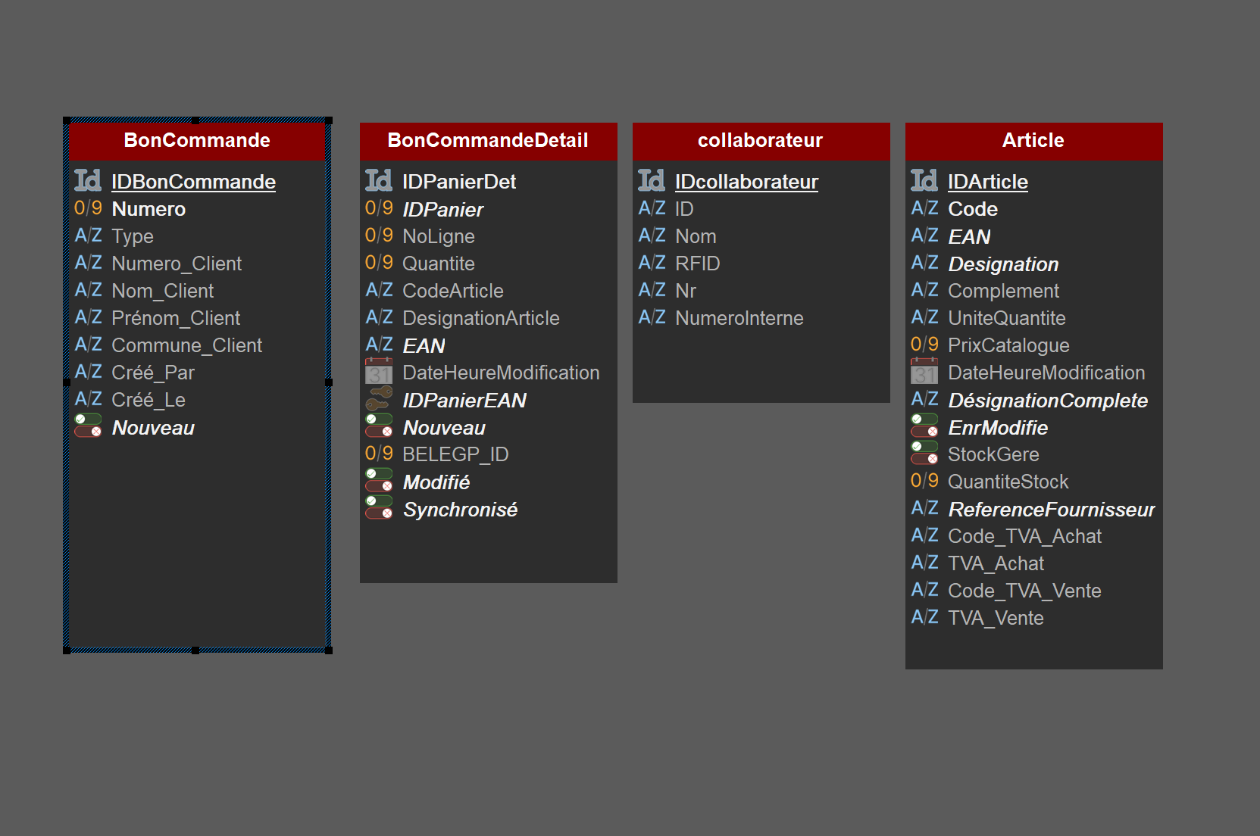Select the Complement field in Article
The image size is (1260, 836).
coord(1004,291)
